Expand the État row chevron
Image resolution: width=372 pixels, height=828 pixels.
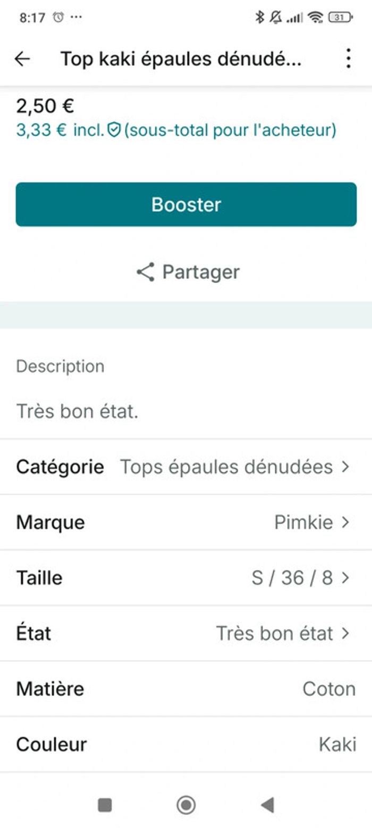pos(345,633)
